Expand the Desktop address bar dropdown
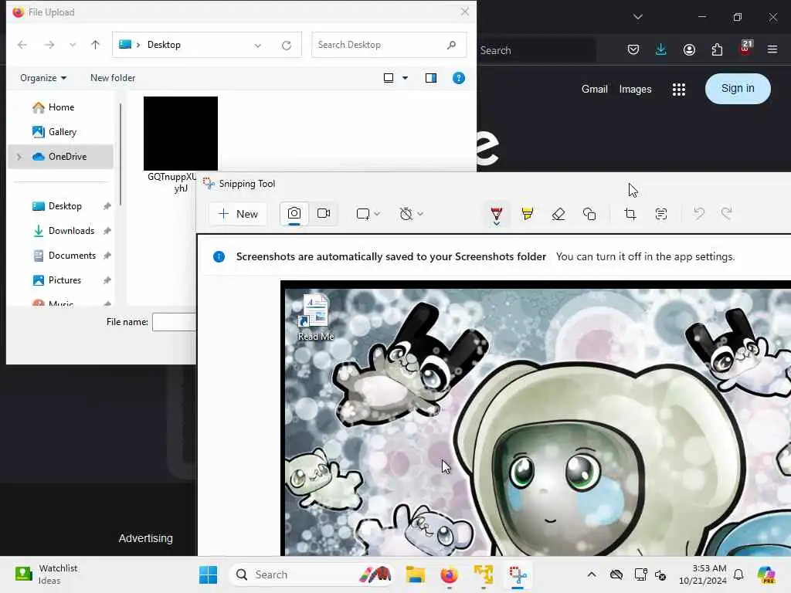Viewport: 791px width, 593px height. point(258,45)
